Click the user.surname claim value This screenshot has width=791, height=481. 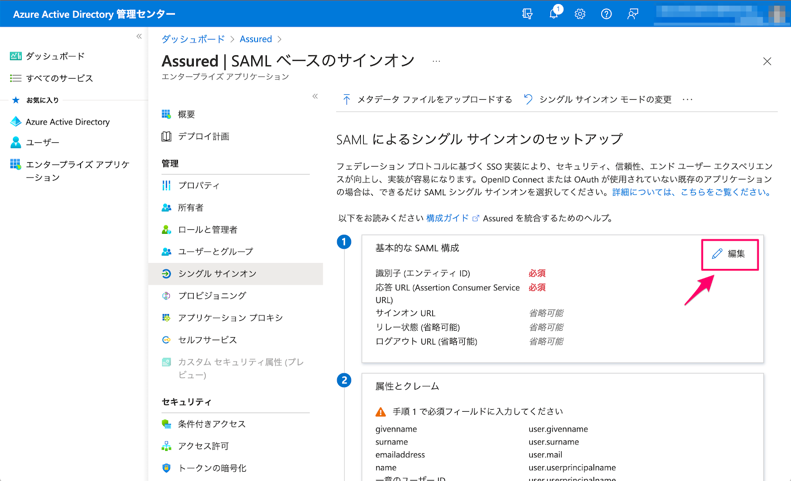click(x=554, y=442)
